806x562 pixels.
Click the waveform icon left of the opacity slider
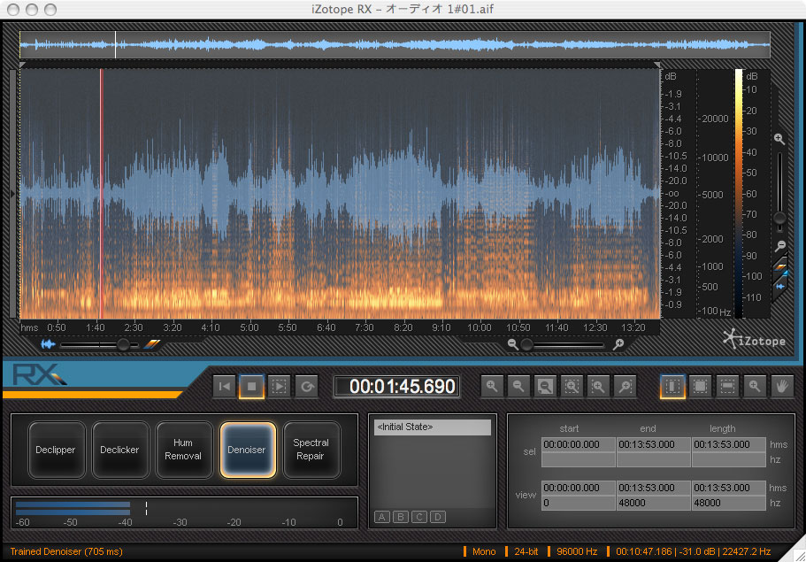tap(49, 344)
